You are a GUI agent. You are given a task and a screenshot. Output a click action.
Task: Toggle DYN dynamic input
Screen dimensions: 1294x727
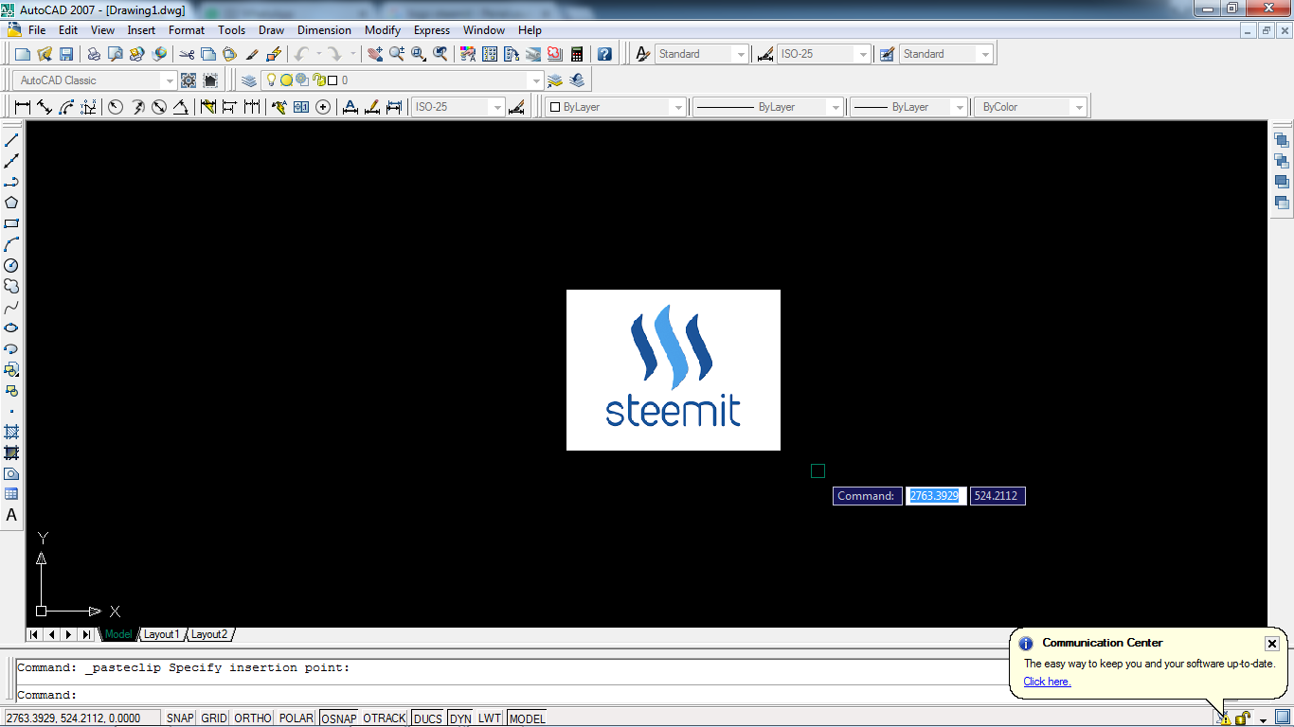click(460, 718)
